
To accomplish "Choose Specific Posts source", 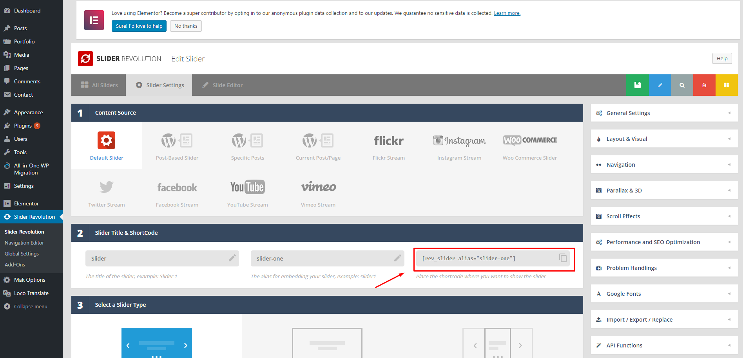I will pos(248,146).
